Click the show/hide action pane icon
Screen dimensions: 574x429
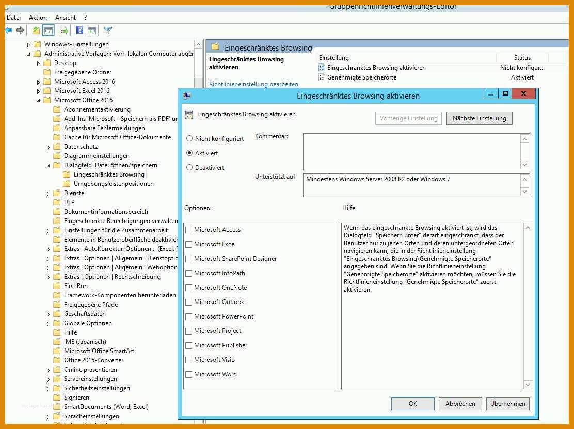92,30
